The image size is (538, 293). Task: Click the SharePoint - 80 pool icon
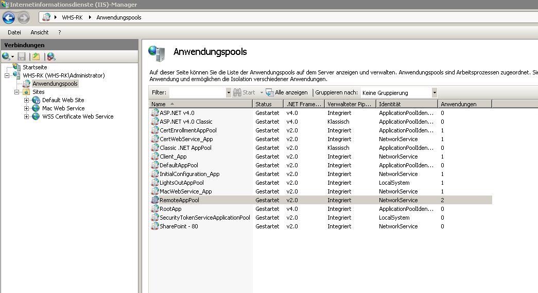(155, 226)
